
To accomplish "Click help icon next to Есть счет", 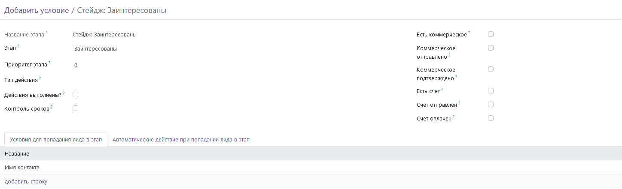I will point(442,89).
